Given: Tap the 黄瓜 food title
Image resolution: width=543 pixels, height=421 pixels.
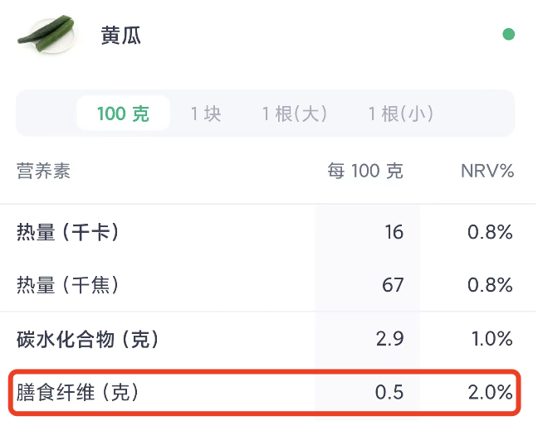Looking at the screenshot, I should (121, 36).
